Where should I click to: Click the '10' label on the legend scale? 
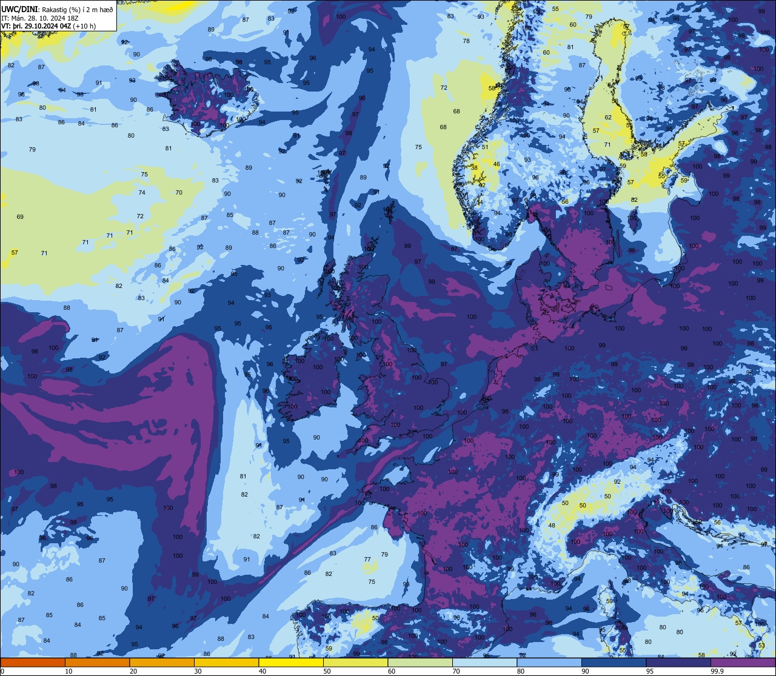(69, 671)
